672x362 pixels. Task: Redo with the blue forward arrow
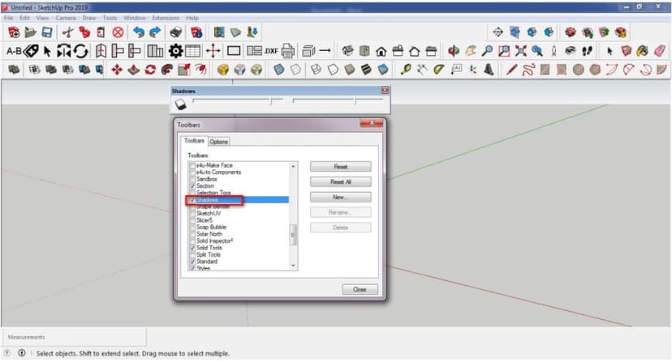click(155, 32)
